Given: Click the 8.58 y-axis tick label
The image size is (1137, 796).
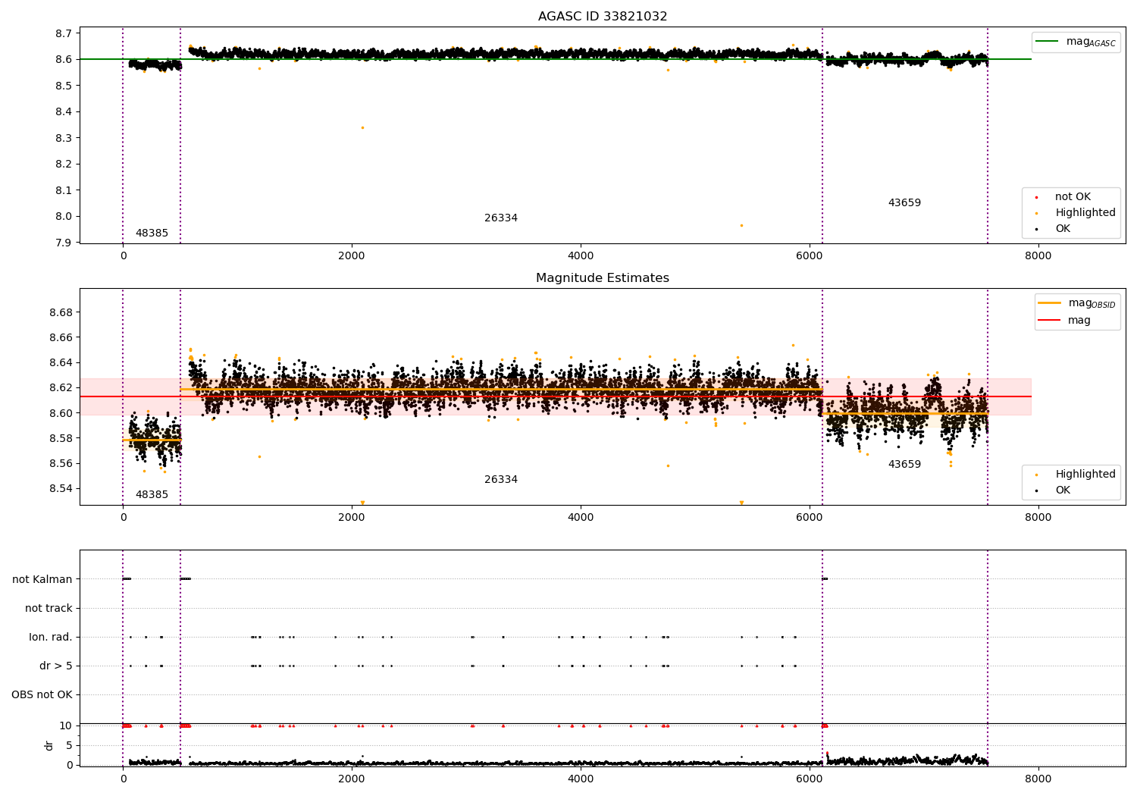Looking at the screenshot, I should pos(61,438).
